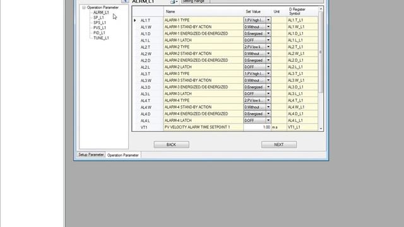Select the AL1.W row header
Image resolution: width=404 pixels, height=227 pixels.
pos(148,26)
